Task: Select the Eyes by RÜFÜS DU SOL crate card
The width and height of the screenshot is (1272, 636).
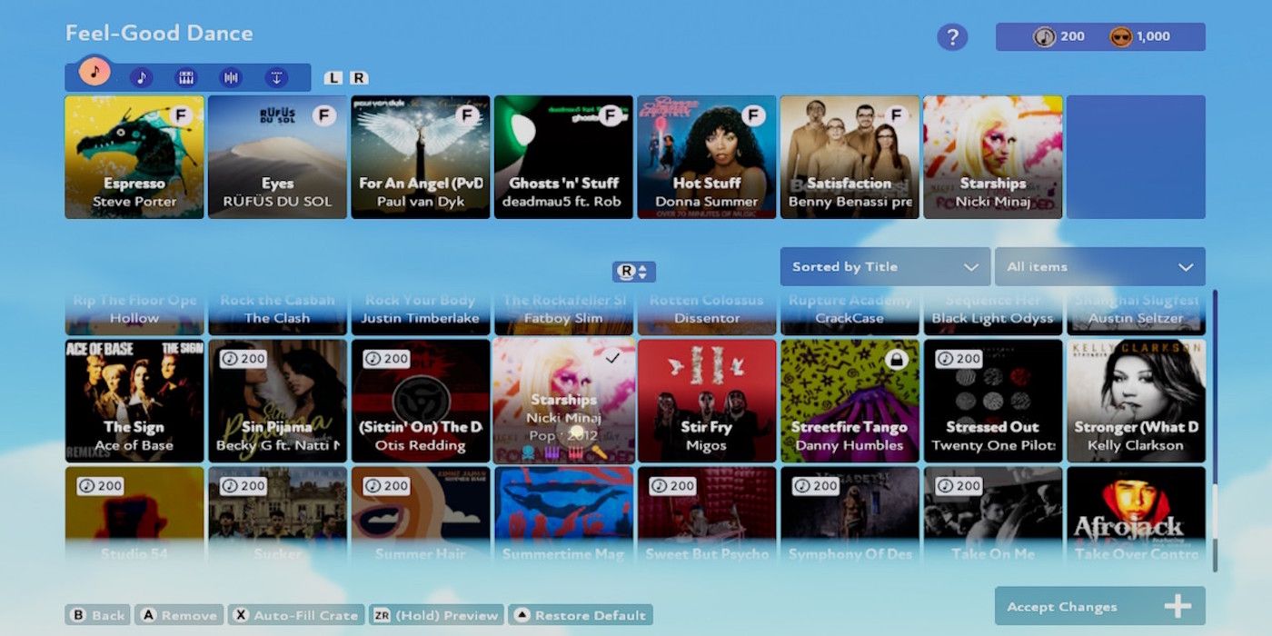Action: (278, 157)
